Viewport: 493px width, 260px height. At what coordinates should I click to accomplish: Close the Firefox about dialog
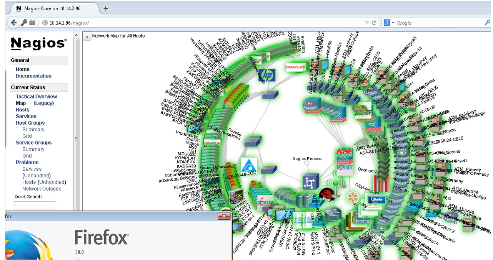tap(224, 217)
